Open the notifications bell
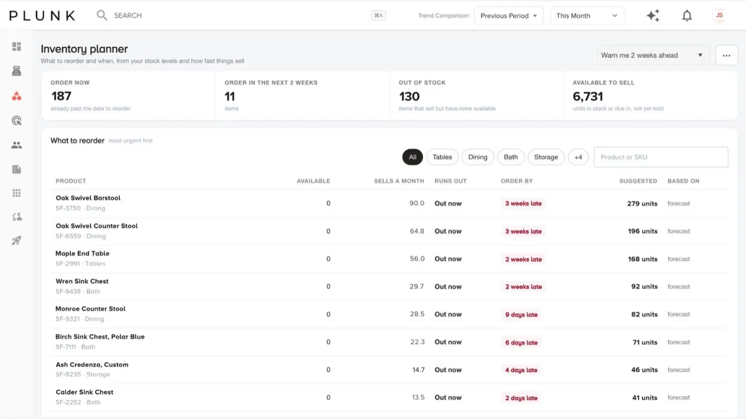Image resolution: width=746 pixels, height=419 pixels. coord(687,16)
